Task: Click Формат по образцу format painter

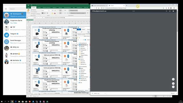Action: [36, 14]
